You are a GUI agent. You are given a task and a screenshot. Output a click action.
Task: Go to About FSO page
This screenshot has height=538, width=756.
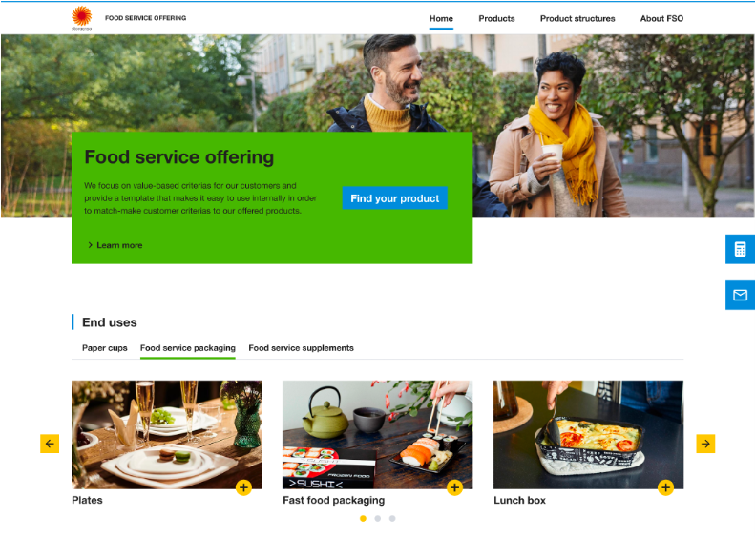pos(661,18)
